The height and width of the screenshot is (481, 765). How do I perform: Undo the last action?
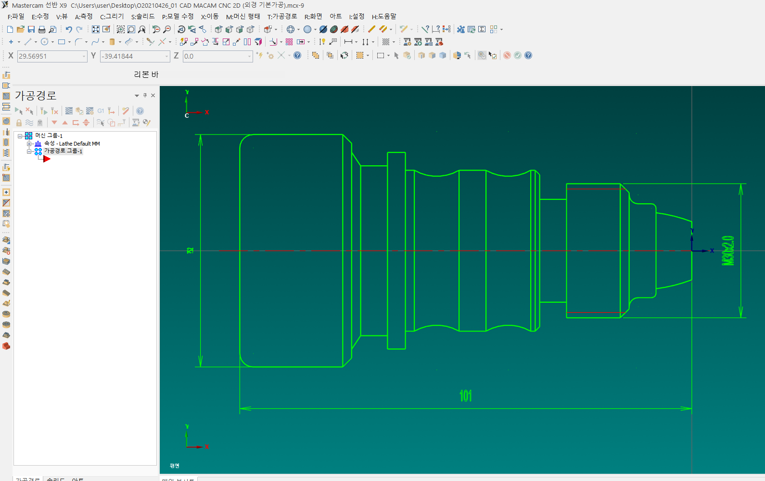click(x=69, y=29)
